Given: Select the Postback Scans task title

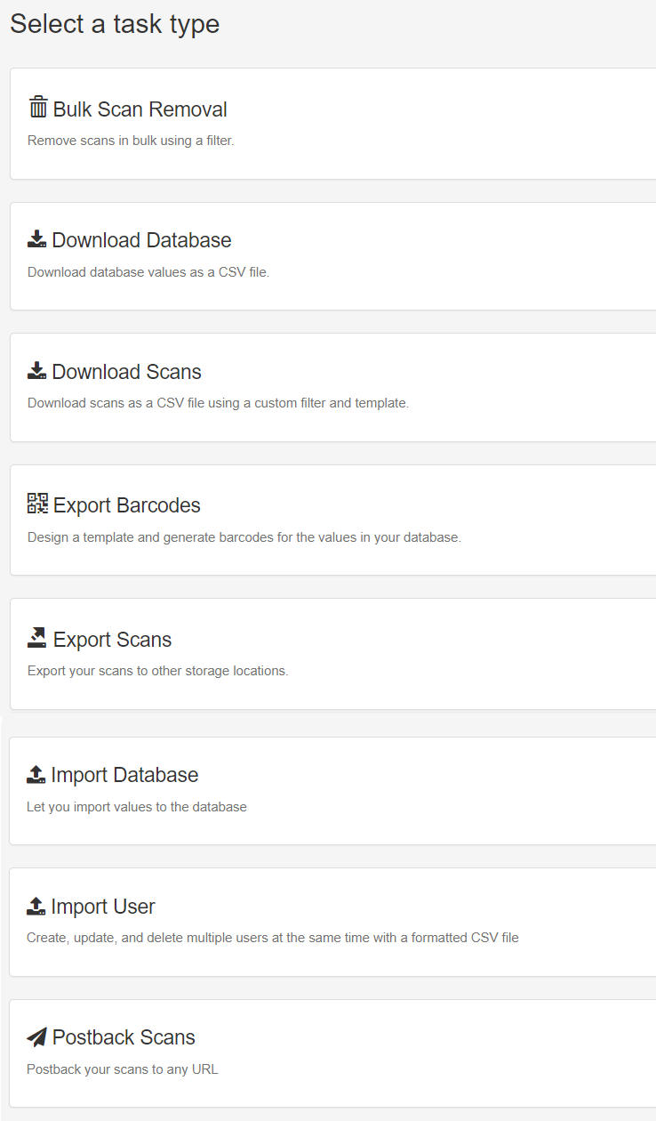Looking at the screenshot, I should tap(124, 1037).
